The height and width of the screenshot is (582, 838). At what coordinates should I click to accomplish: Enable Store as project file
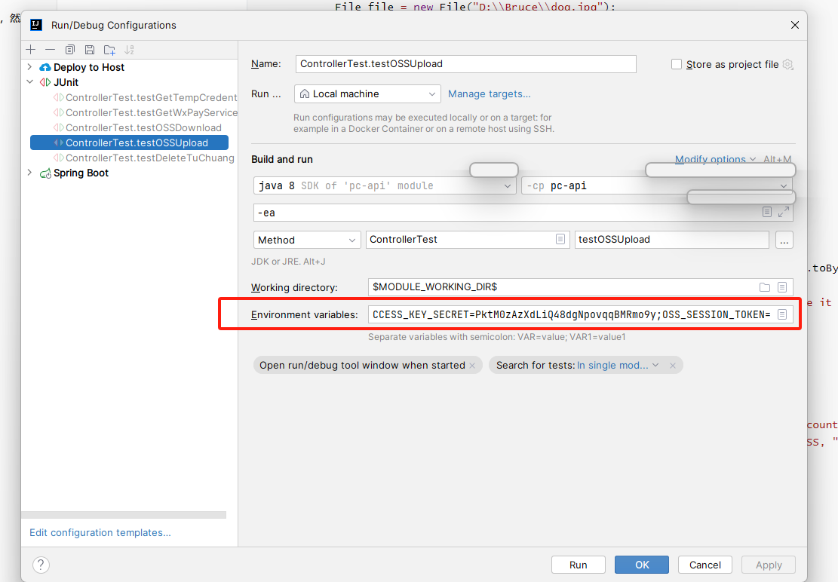coord(677,64)
